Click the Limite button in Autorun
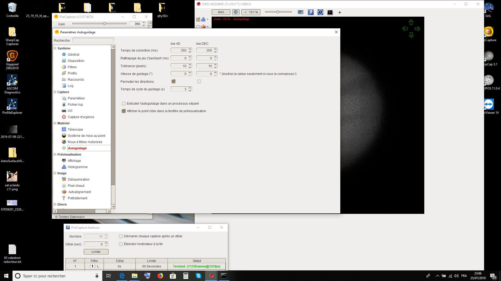Viewport: 501px width, 281px height. click(x=96, y=252)
